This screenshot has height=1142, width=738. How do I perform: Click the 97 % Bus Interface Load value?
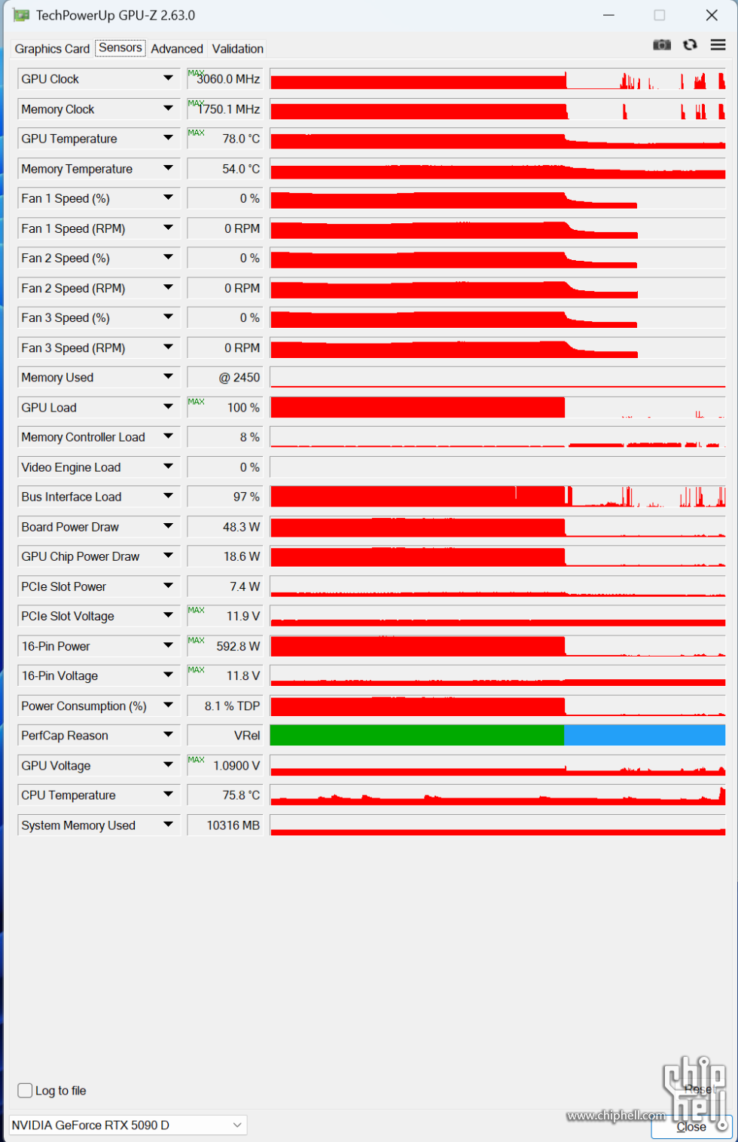pyautogui.click(x=224, y=497)
